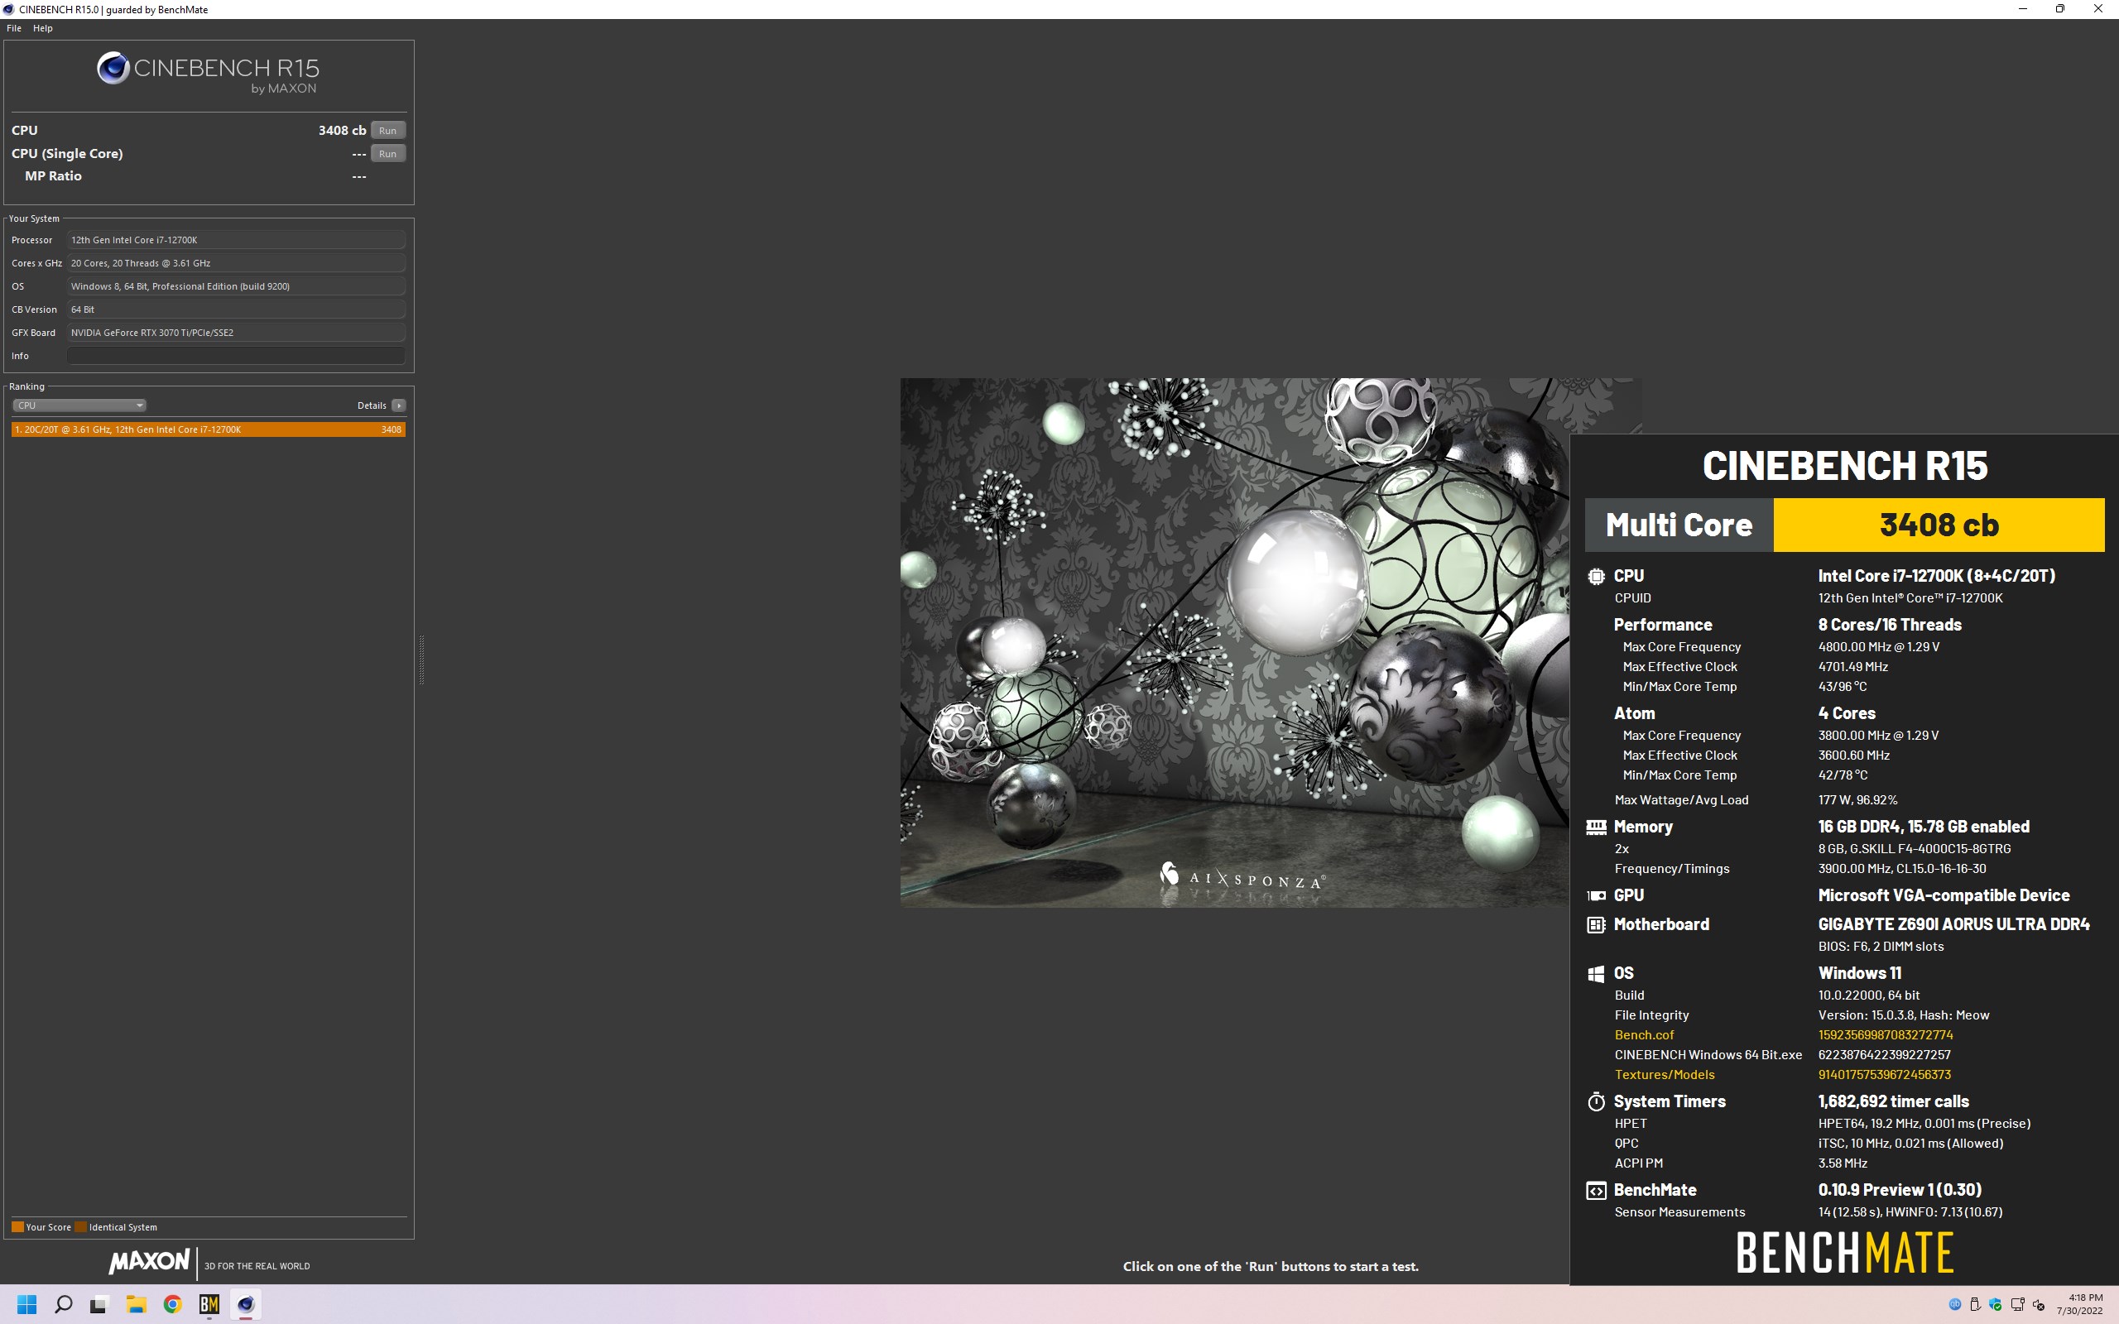Expand ranking Details arrow button
The width and height of the screenshot is (2119, 1324).
(x=398, y=405)
